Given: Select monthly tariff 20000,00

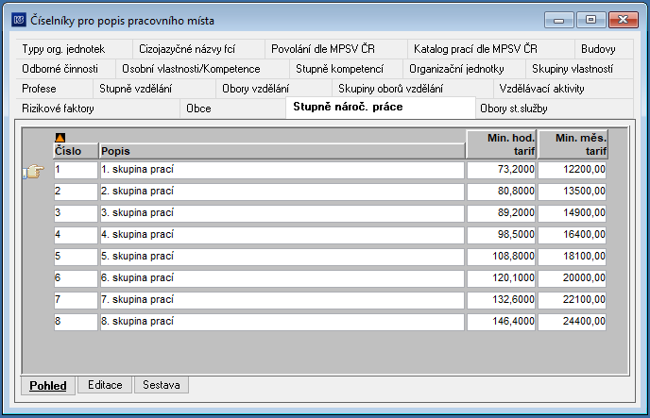Looking at the screenshot, I should [x=573, y=278].
